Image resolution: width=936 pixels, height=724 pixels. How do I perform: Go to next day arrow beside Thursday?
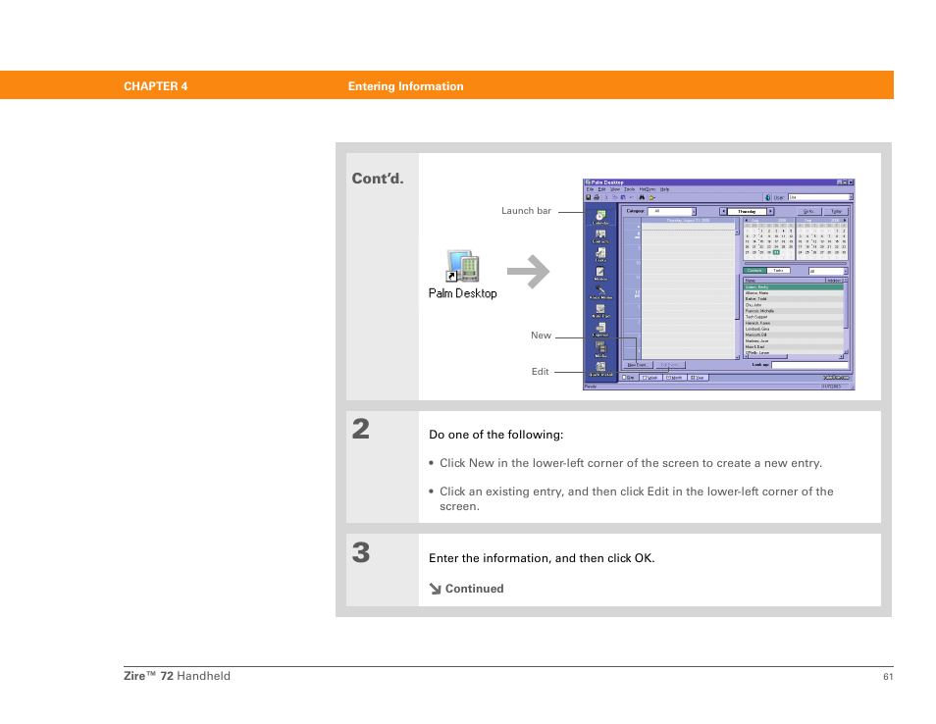pos(770,211)
